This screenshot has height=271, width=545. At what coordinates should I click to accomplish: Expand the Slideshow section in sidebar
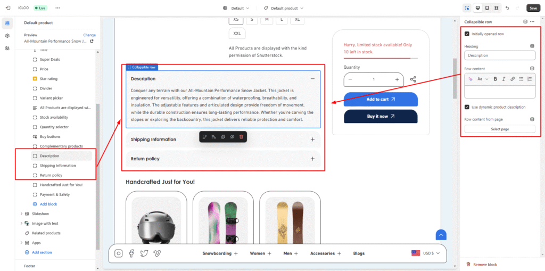pos(21,213)
